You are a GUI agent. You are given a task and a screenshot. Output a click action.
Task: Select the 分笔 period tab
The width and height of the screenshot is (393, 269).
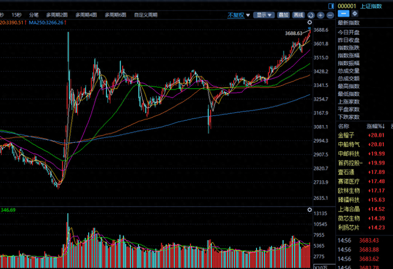(x=34, y=15)
